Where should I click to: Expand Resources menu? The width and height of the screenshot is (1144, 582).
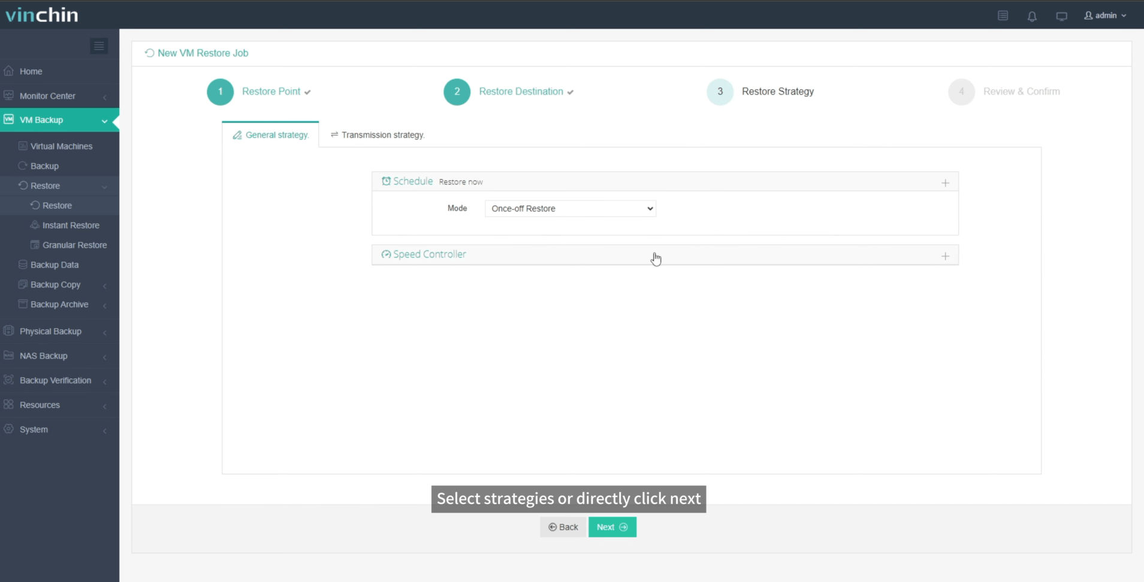click(x=59, y=405)
